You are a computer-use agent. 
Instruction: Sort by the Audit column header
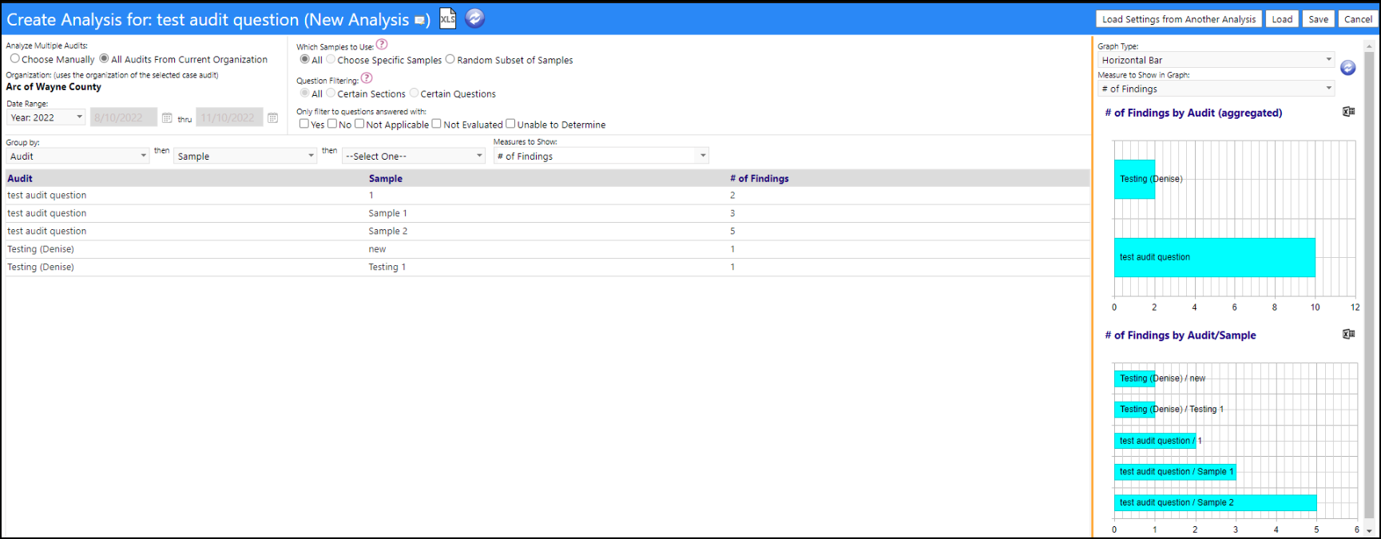click(x=20, y=178)
